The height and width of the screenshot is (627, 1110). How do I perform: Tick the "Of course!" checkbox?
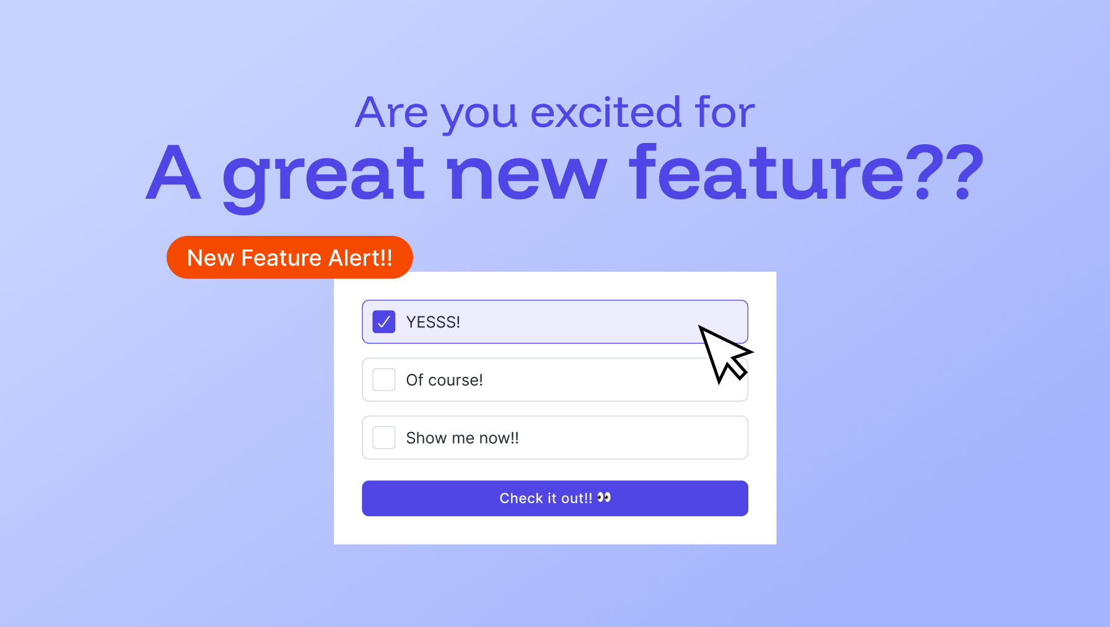click(384, 380)
